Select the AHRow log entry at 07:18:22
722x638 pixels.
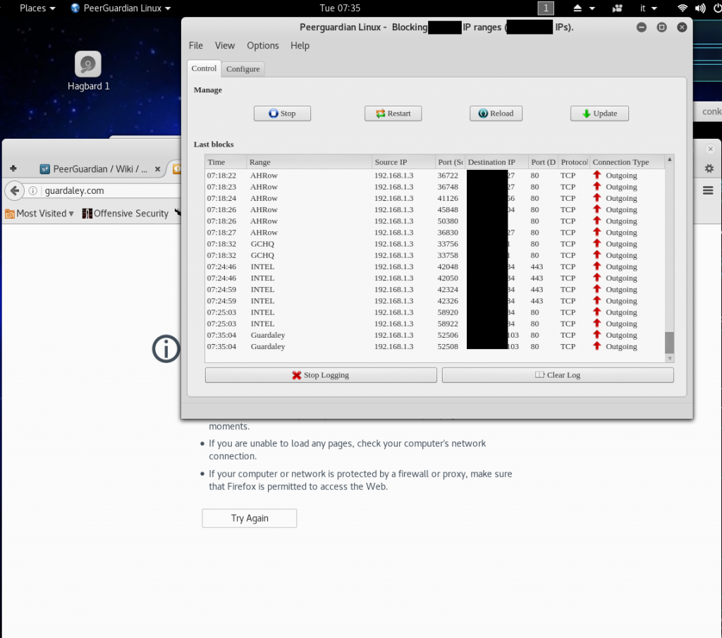point(434,176)
